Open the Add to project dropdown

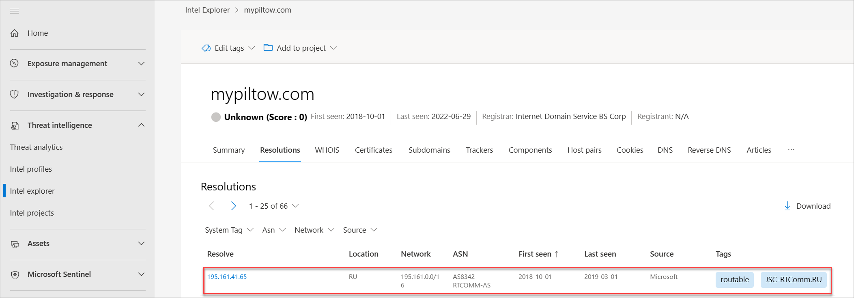pyautogui.click(x=301, y=48)
